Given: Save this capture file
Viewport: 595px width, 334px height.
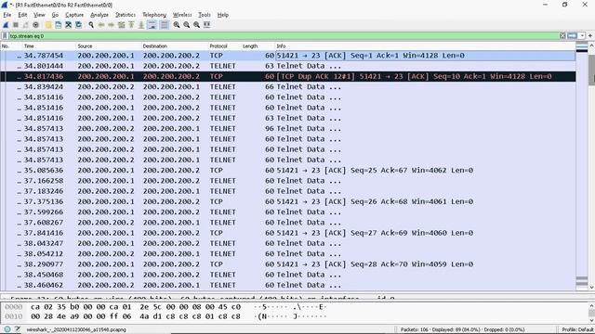Looking at the screenshot, I should pyautogui.click(x=58, y=25).
